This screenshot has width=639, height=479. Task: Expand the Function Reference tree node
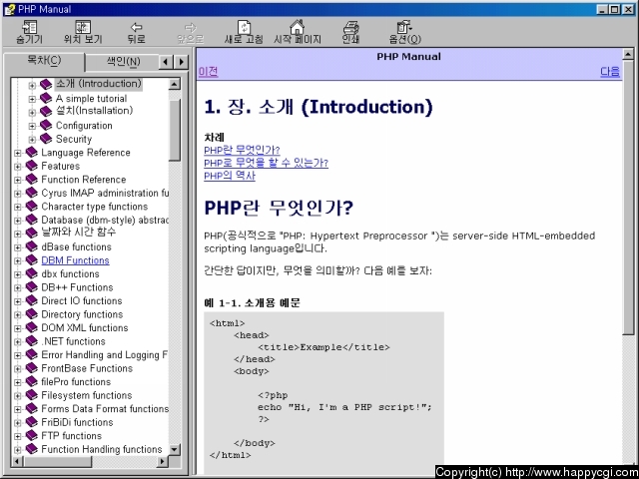click(18, 180)
